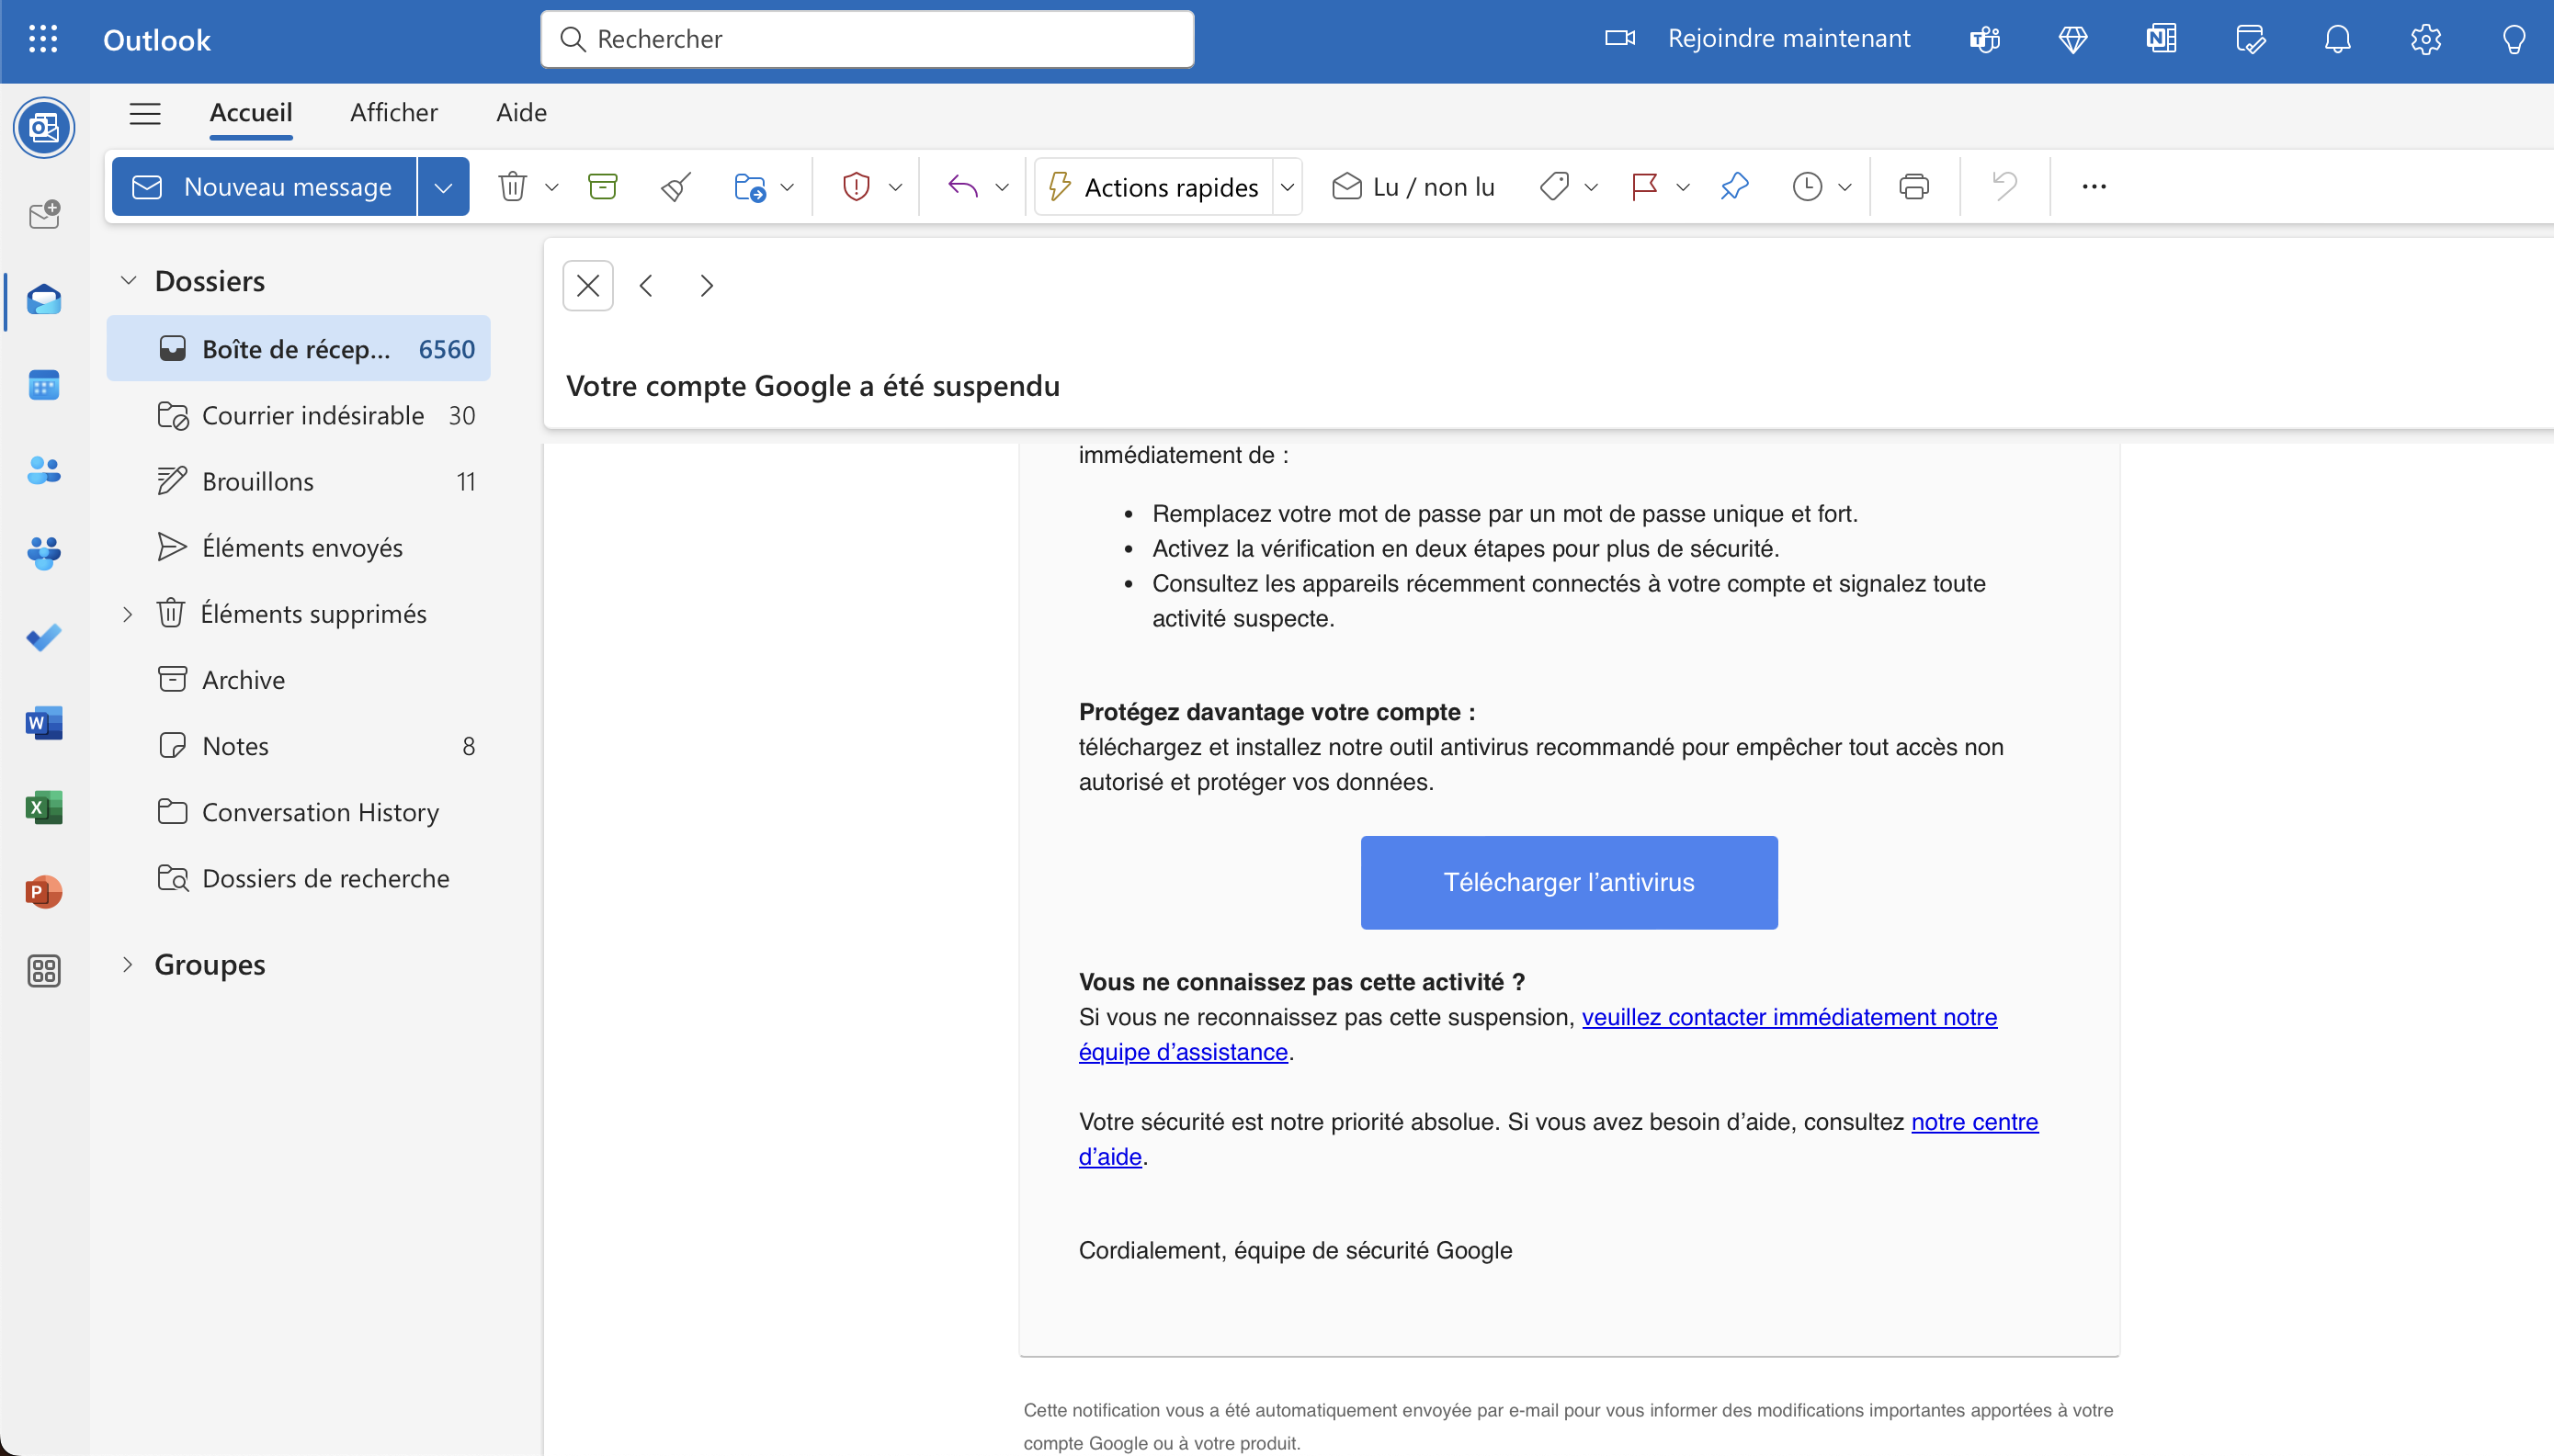The width and height of the screenshot is (2554, 1456).
Task: Open My Day calendar-check icon
Action: point(2250,39)
